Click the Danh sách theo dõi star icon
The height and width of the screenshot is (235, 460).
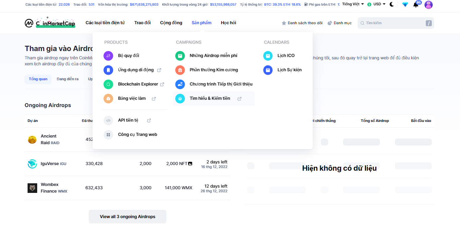[x=284, y=23]
